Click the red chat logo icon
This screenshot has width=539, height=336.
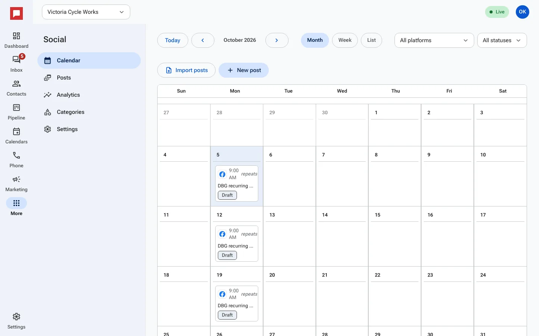click(x=16, y=13)
